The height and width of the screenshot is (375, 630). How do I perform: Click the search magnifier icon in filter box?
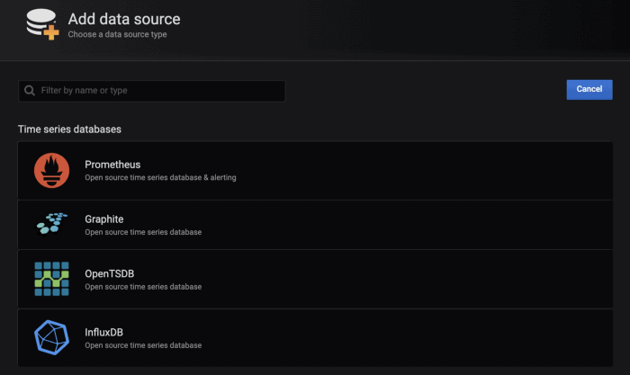click(x=30, y=90)
